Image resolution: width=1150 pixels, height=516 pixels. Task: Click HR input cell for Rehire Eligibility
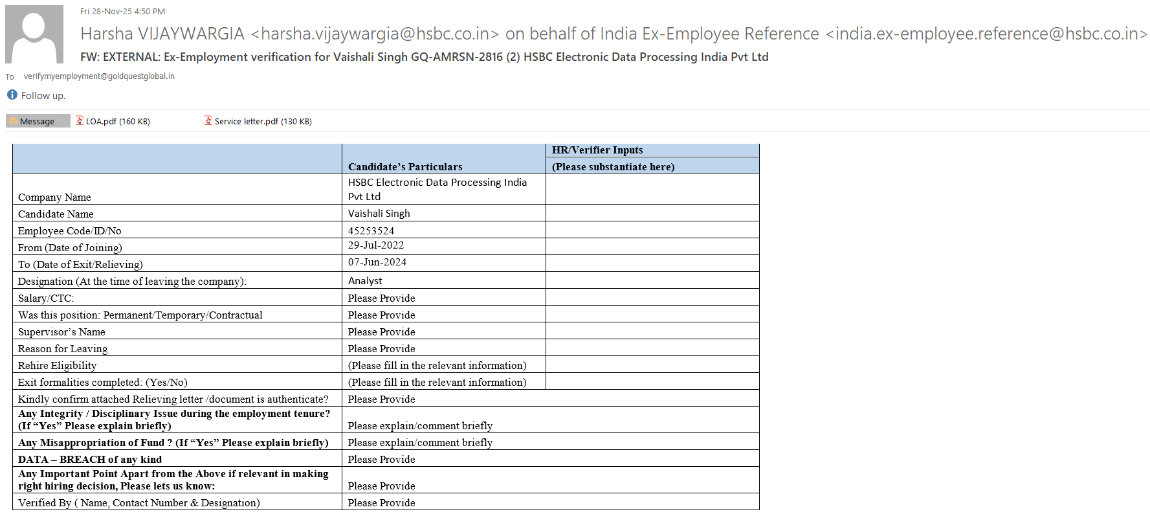pos(652,365)
